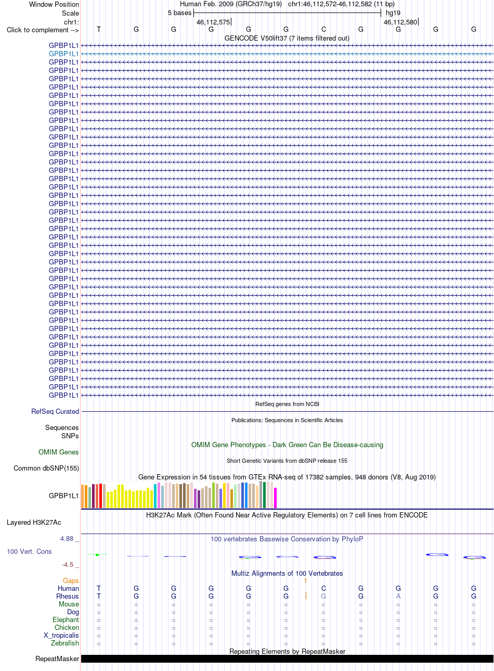This screenshot has width=494, height=671.
Task: Click the cyan bar in the GTEx chart
Action: [x=155, y=496]
